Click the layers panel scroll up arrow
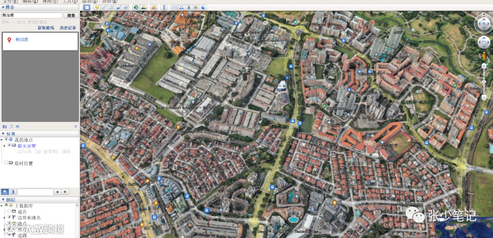 (77, 205)
